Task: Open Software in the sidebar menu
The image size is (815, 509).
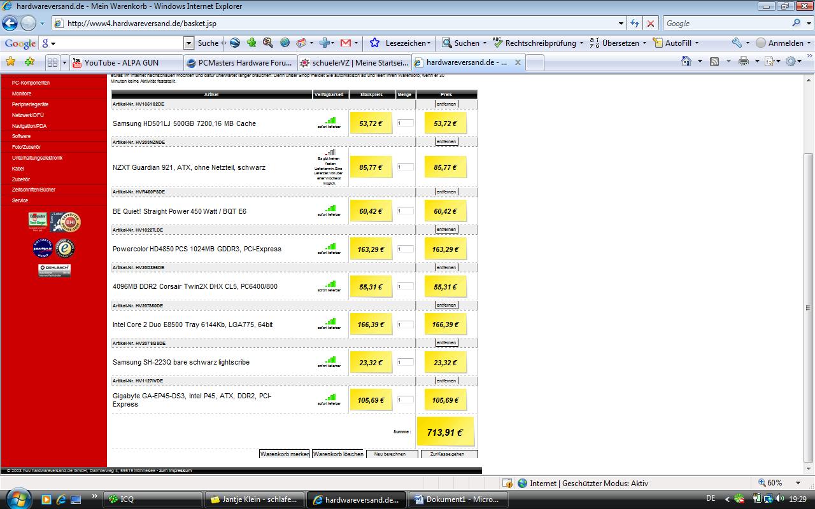Action: point(21,136)
